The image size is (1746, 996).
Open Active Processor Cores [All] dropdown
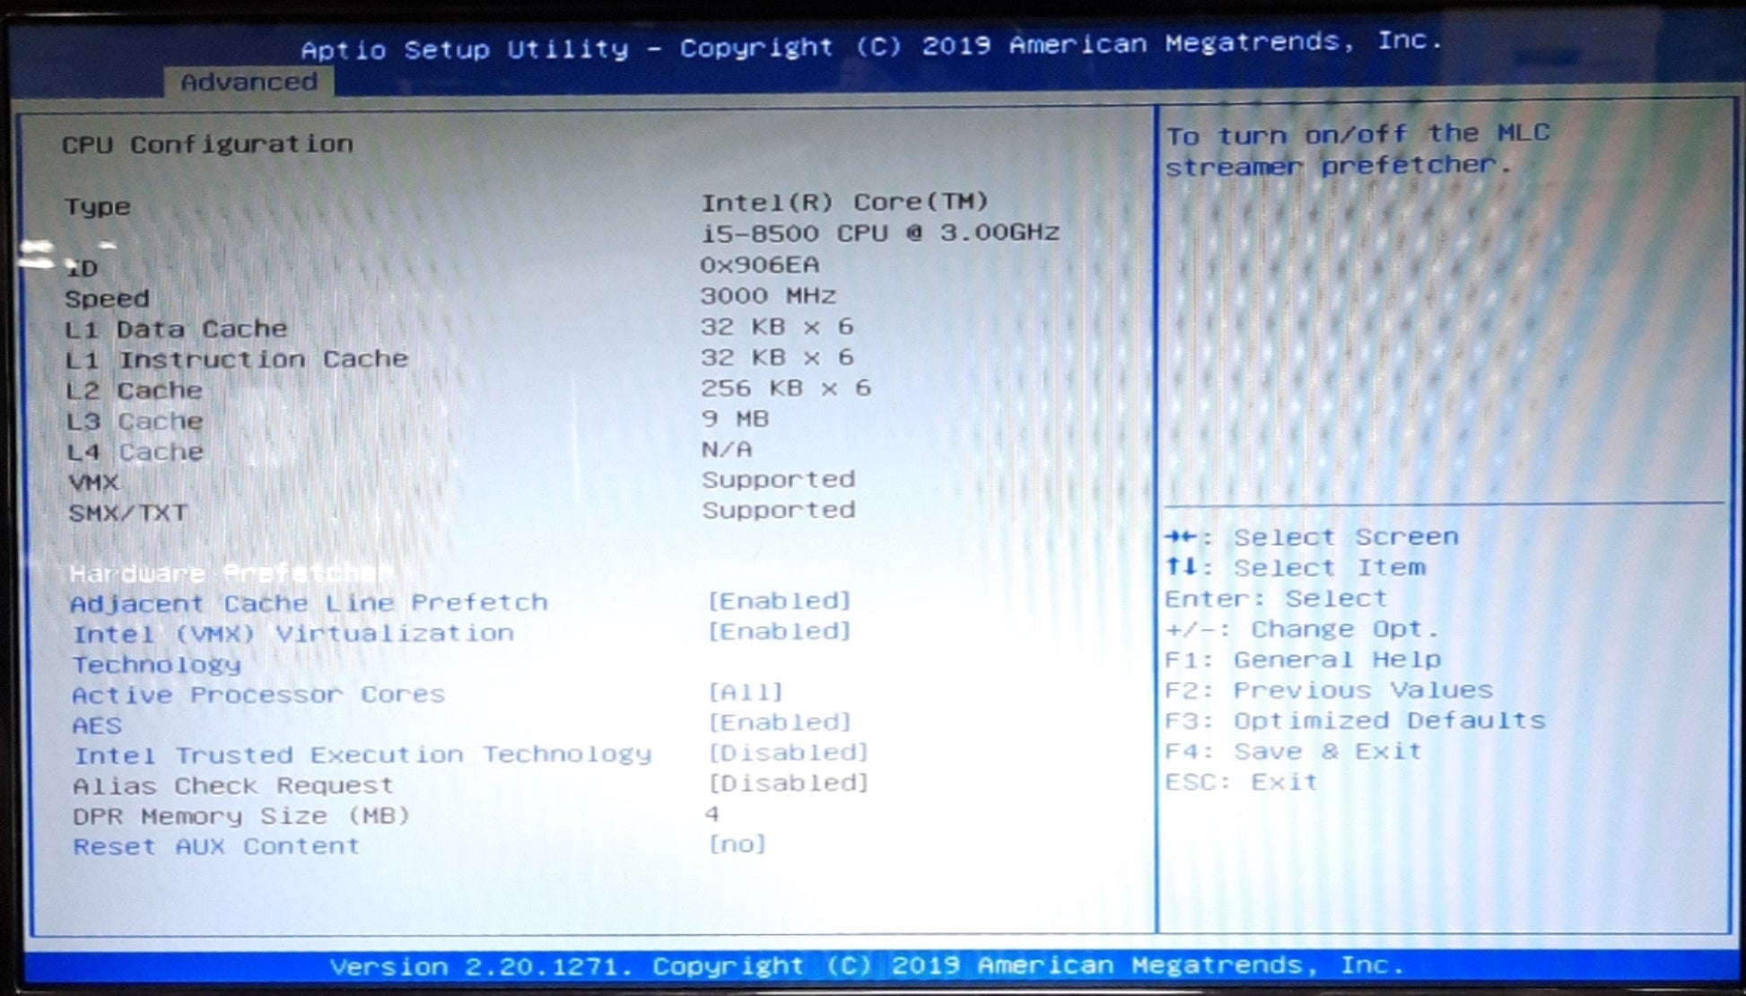pos(746,692)
